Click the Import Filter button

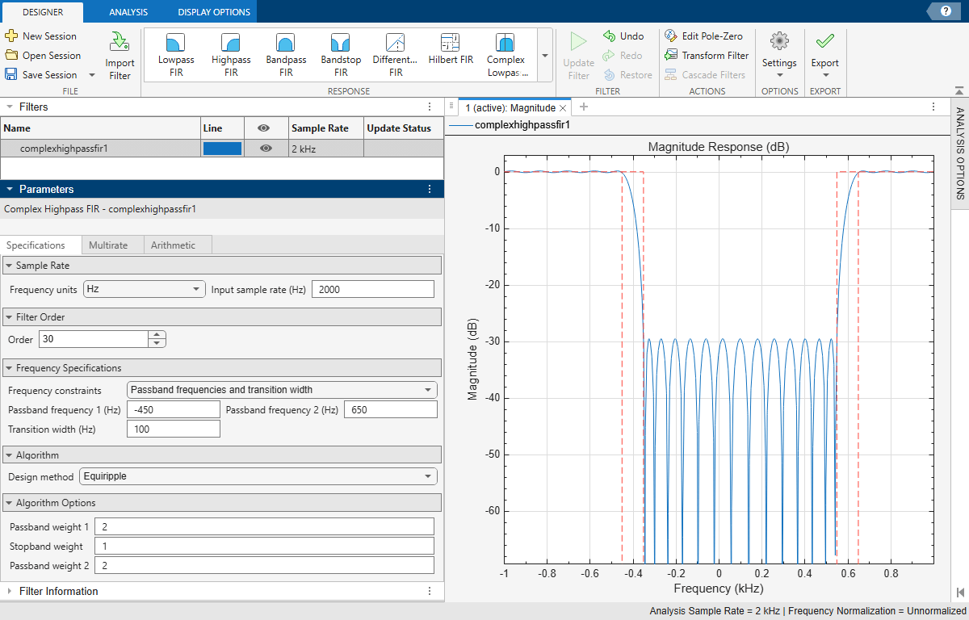120,57
